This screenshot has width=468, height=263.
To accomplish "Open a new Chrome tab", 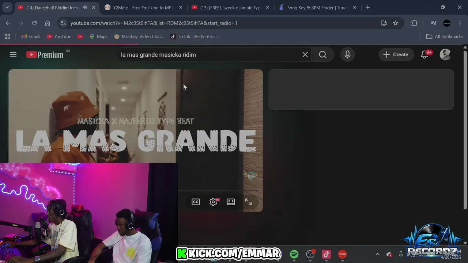I will click(368, 7).
